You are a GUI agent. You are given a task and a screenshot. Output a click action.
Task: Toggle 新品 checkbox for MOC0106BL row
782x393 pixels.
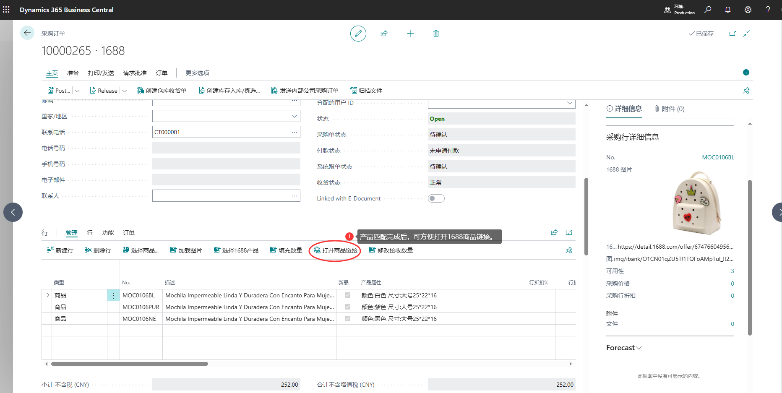point(347,295)
